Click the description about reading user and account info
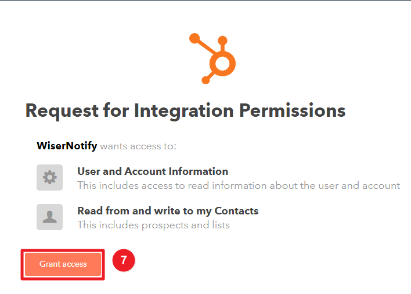This screenshot has height=294, width=411. [x=239, y=185]
